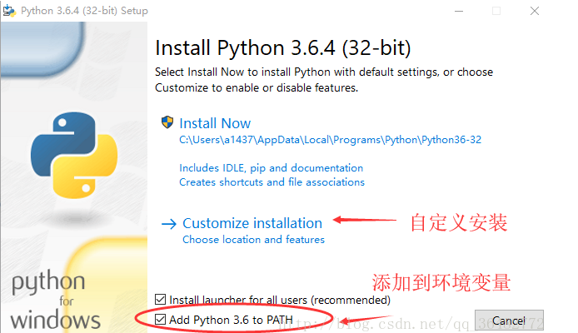Click the Python36-32 install path text
This screenshot has height=333, width=578.
pos(331,140)
